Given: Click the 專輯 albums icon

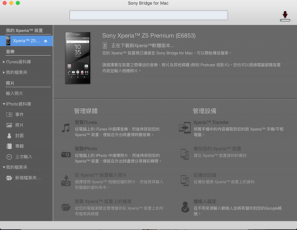Looking at the screenshot, I should 9,146.
